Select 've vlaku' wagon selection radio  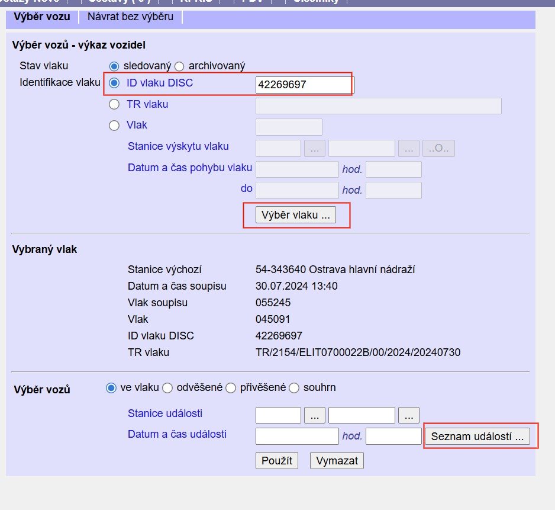coord(111,388)
